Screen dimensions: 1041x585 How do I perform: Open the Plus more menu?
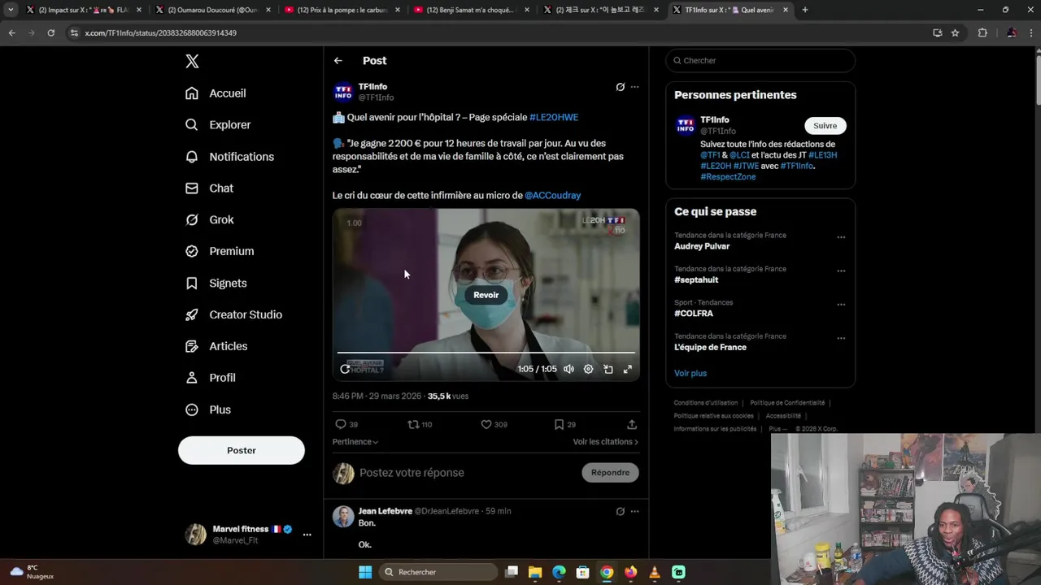(x=208, y=410)
